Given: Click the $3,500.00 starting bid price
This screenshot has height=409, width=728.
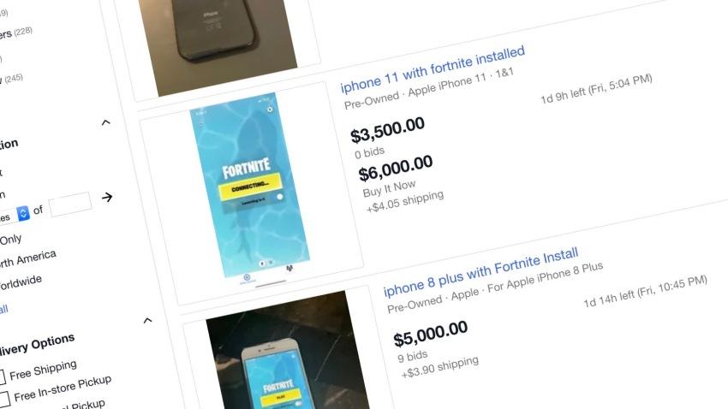Looking at the screenshot, I should (387, 130).
